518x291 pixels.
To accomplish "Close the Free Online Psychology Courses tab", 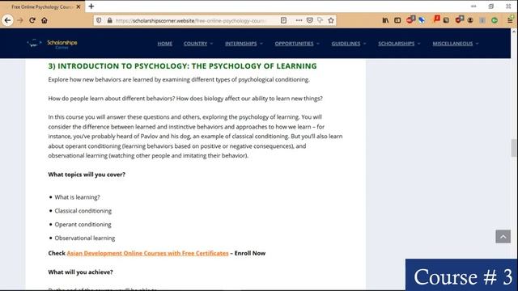I will click(x=79, y=6).
